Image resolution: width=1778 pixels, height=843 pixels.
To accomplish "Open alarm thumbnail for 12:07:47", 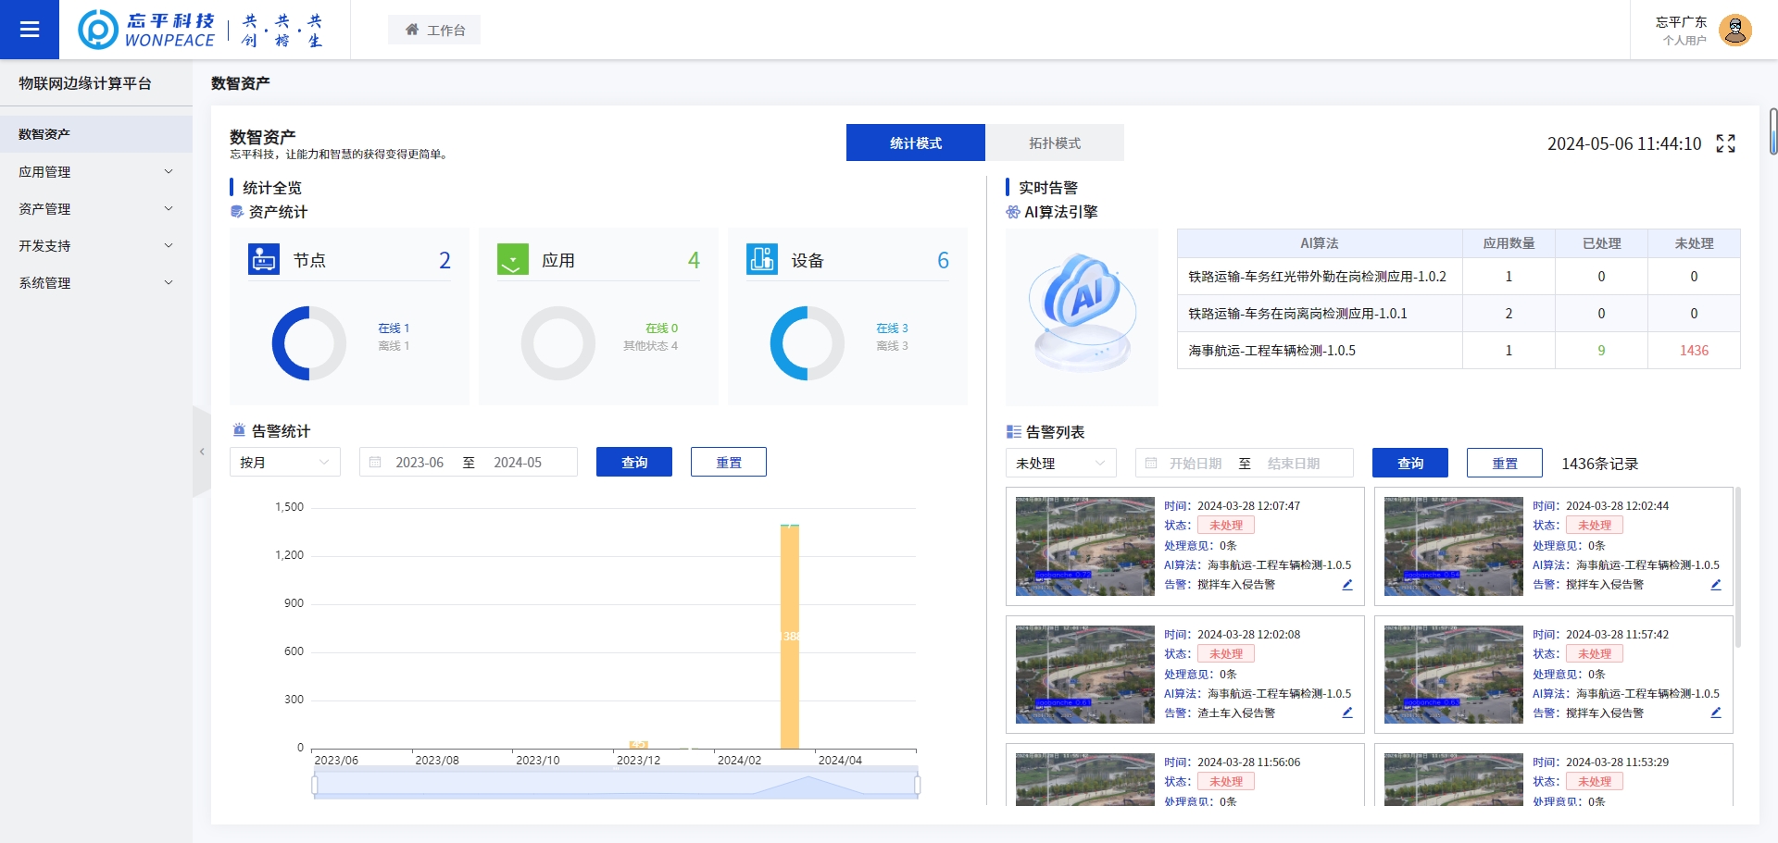I will point(1084,546).
